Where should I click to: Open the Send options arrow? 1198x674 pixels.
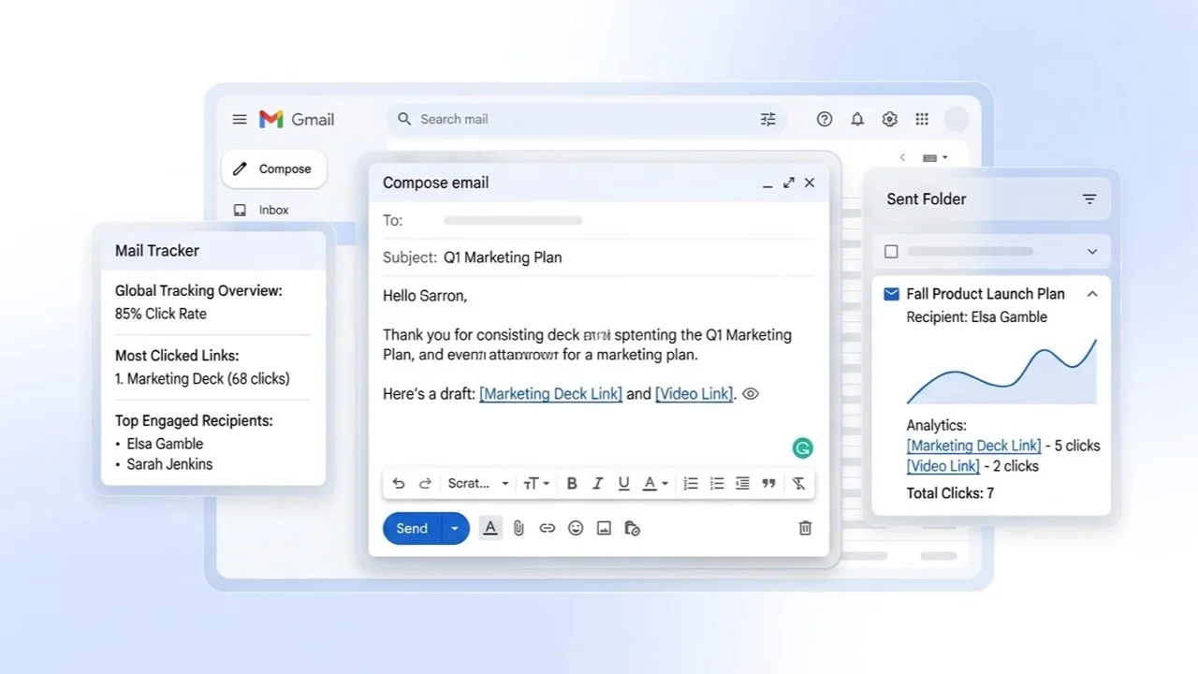(455, 528)
